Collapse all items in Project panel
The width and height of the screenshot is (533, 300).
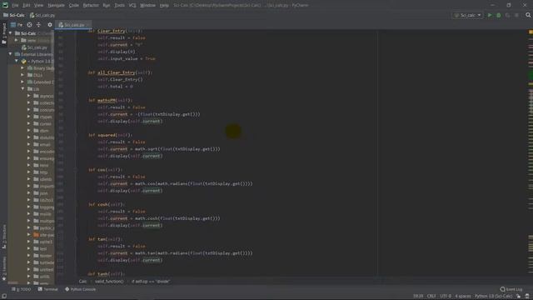[x=38, y=25]
